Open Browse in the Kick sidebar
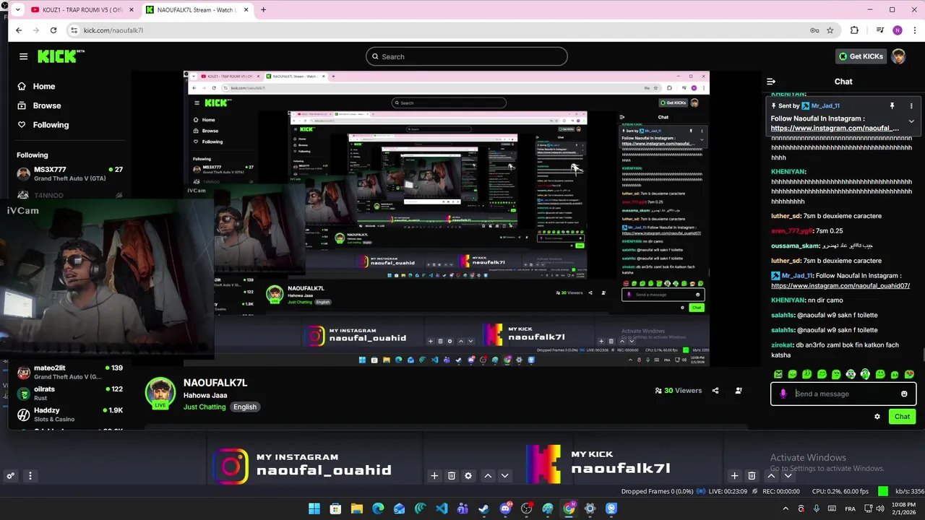The image size is (925, 520). coord(39,105)
